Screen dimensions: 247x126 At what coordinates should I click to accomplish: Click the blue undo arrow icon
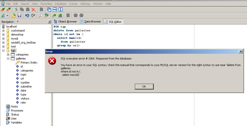tap(27, 15)
